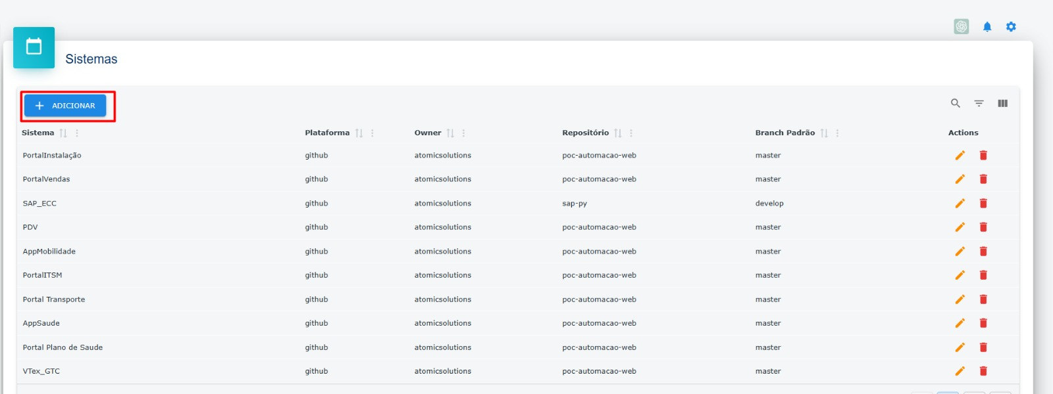
Task: Click the ADICIONAR button
Action: 65,106
